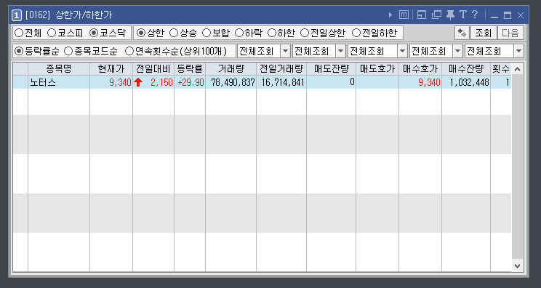Click the scrollbar up arrow
The height and width of the screenshot is (288, 541).
point(517,69)
